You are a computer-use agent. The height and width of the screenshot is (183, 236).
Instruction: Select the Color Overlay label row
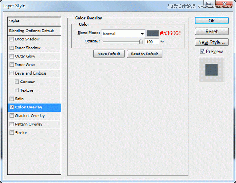pyautogui.click(x=34, y=107)
